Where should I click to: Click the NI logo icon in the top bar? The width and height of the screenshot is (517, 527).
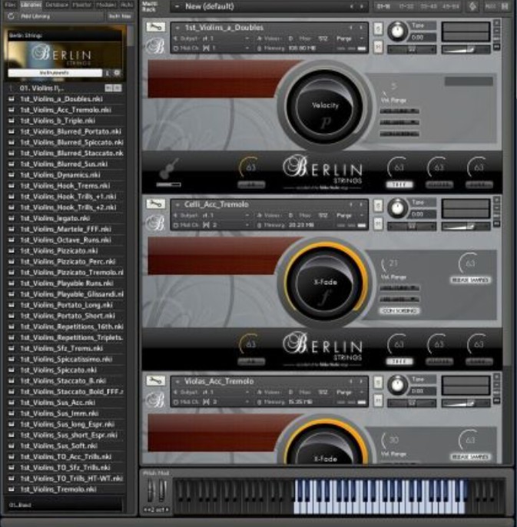coord(473,6)
